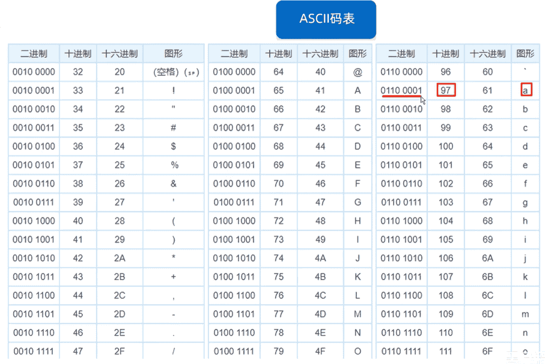The image size is (545, 364).
Task: Select the uppercase M character cell
Action: [358, 314]
